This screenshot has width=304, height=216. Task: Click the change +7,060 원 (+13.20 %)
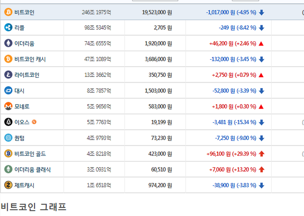pyautogui.click(x=233, y=170)
